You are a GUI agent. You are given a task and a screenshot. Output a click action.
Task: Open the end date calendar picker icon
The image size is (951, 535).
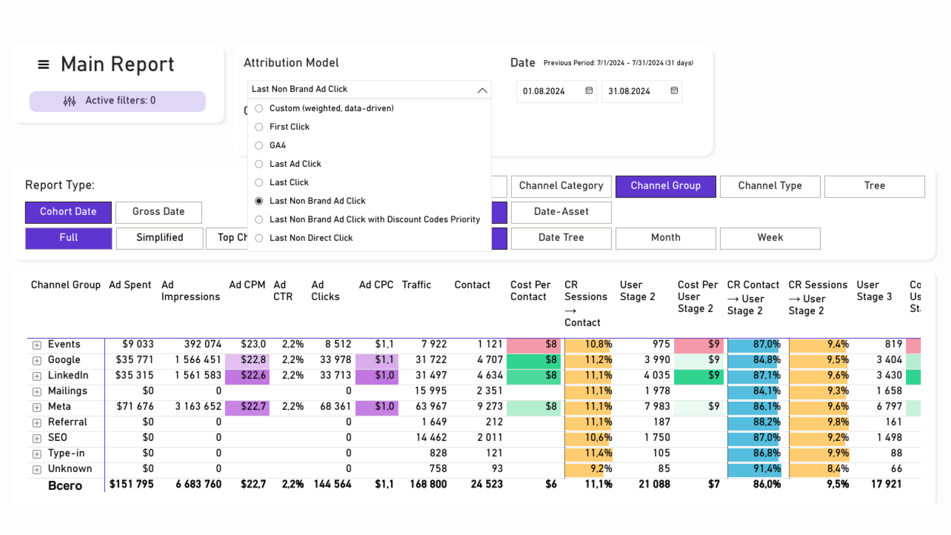point(674,91)
